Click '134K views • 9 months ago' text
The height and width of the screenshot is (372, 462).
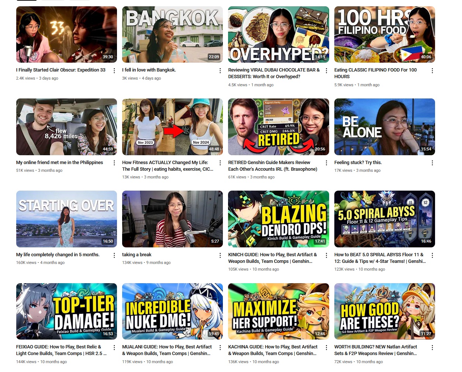tap(146, 263)
